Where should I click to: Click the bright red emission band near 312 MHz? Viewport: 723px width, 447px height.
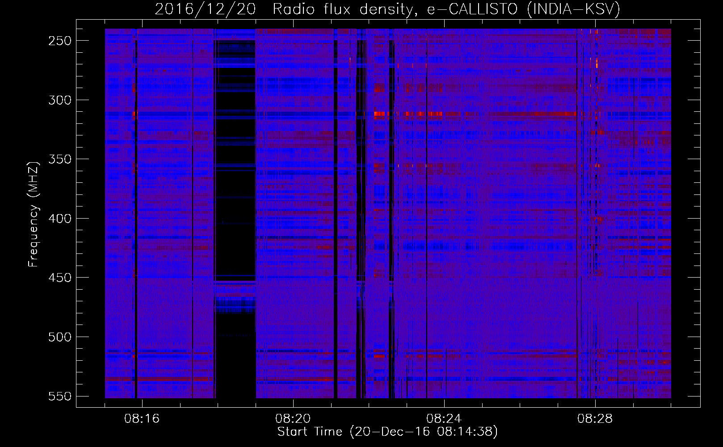pos(409,114)
